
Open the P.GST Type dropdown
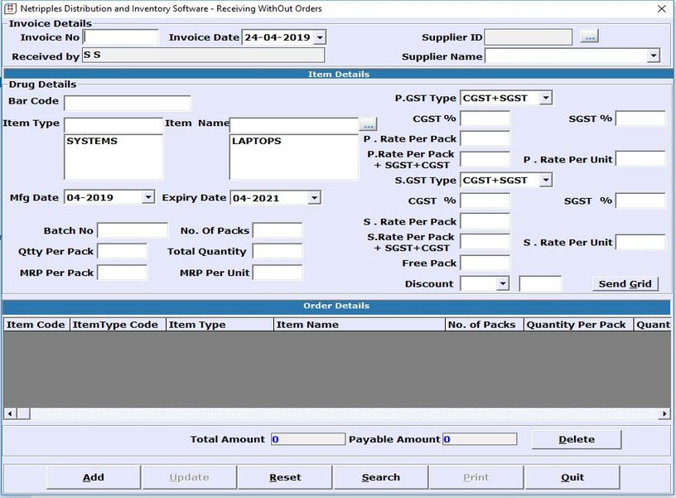tap(546, 98)
